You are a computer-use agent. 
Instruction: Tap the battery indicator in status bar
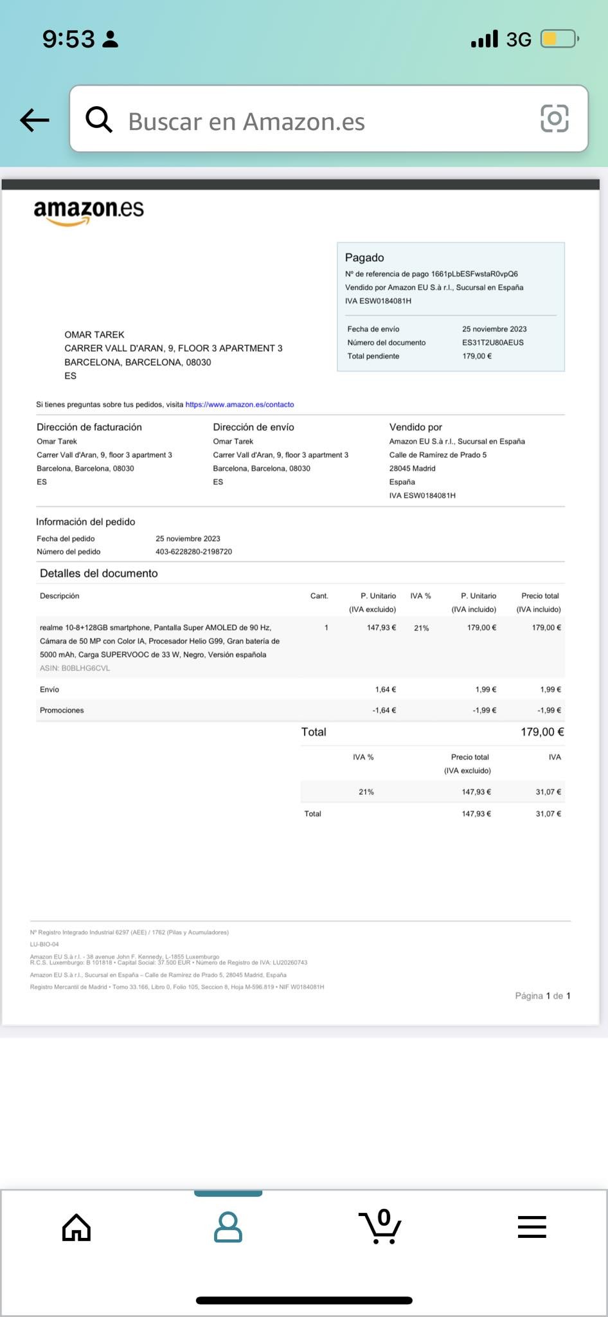tap(559, 39)
